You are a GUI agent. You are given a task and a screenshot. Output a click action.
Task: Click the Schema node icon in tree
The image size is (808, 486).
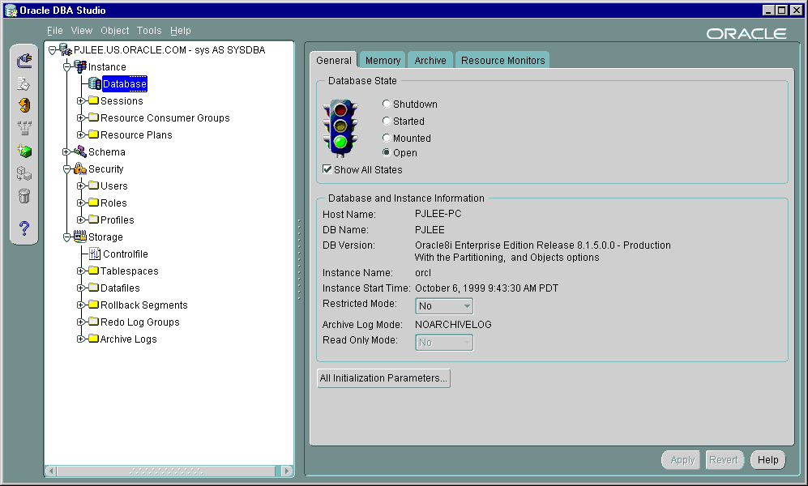(x=79, y=152)
